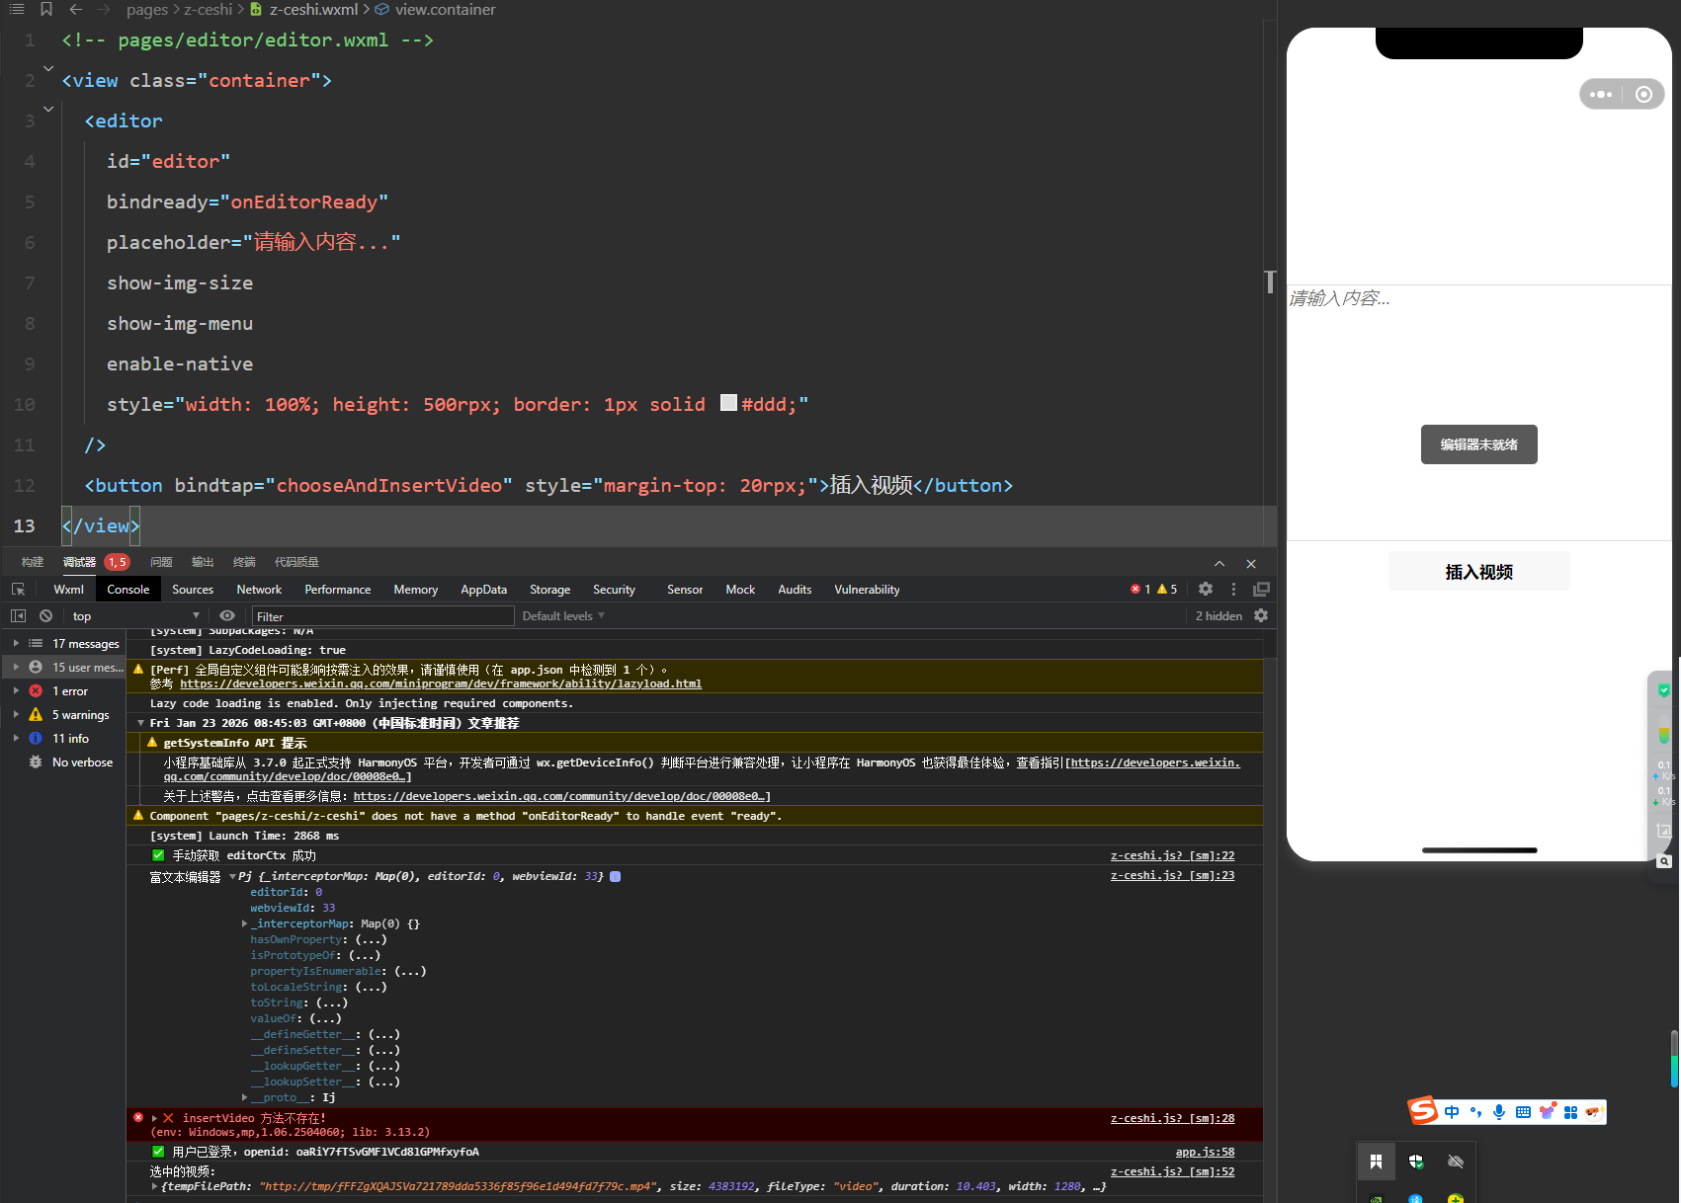The height and width of the screenshot is (1203, 1681).
Task: Open the 'Default levels' dropdown
Action: pos(563,615)
